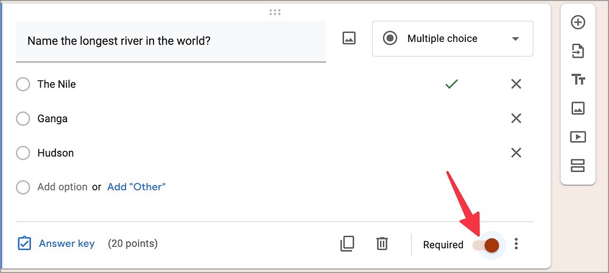Delete the question using trash icon
Image resolution: width=609 pixels, height=273 pixels.
[382, 244]
